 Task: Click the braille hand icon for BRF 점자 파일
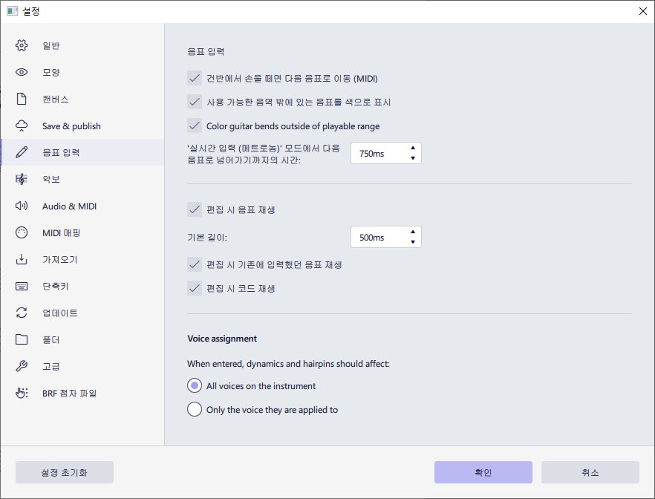22,393
